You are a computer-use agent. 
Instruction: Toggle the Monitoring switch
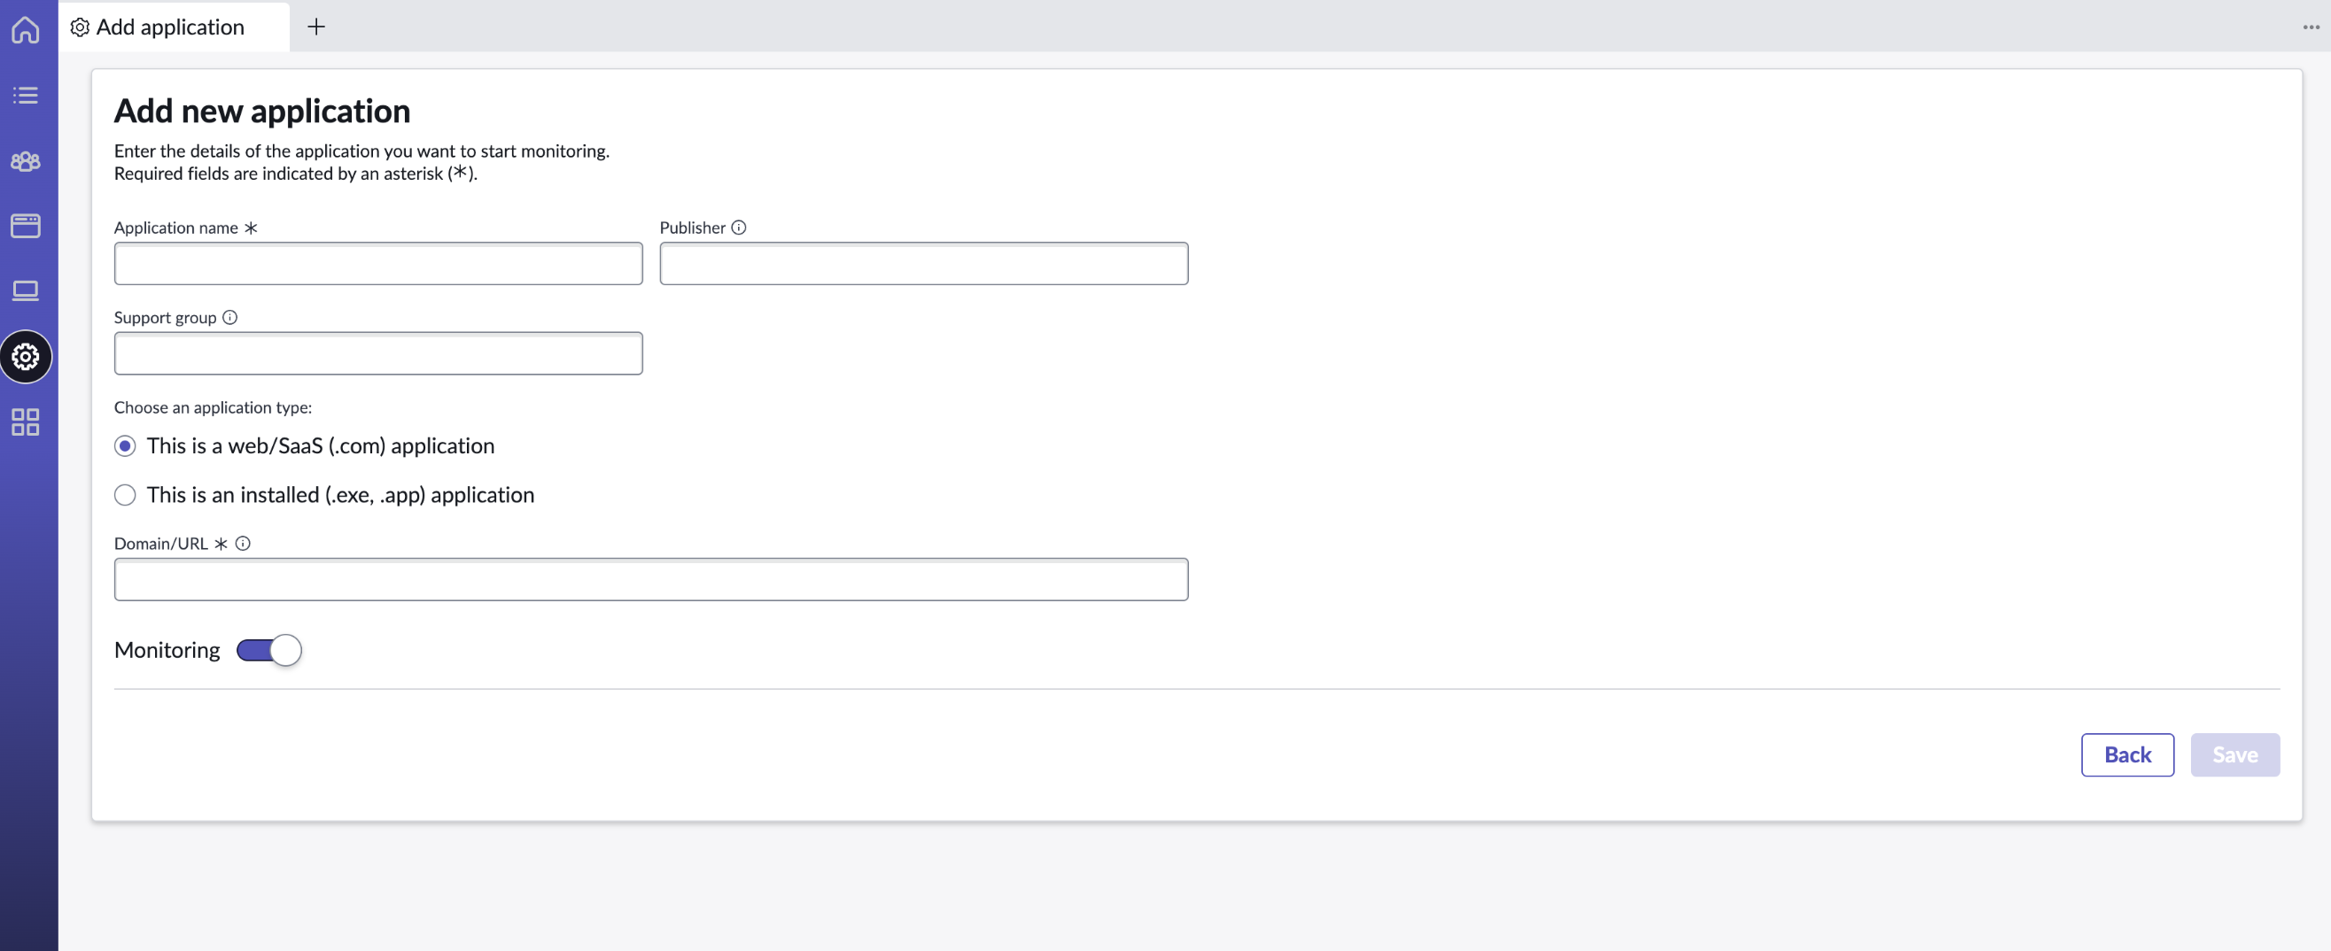tap(268, 650)
